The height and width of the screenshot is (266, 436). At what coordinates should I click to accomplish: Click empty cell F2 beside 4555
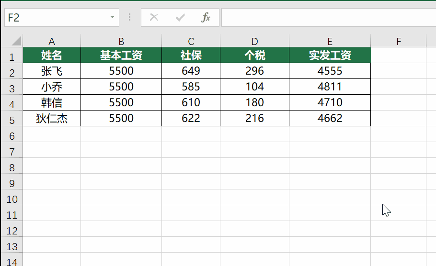pyautogui.click(x=399, y=71)
